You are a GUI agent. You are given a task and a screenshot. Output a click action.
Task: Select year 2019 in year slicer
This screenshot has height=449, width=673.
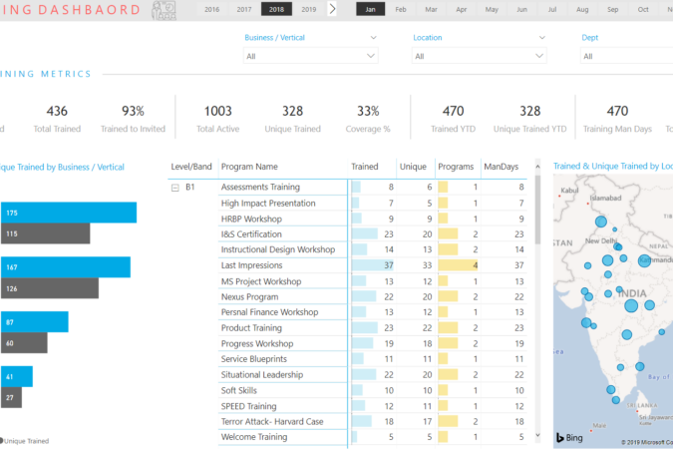[309, 9]
